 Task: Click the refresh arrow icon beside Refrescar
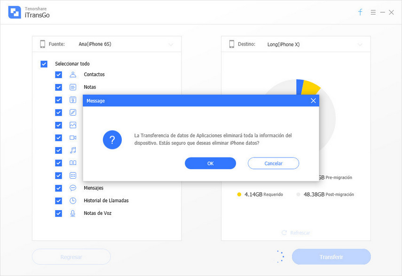(284, 233)
